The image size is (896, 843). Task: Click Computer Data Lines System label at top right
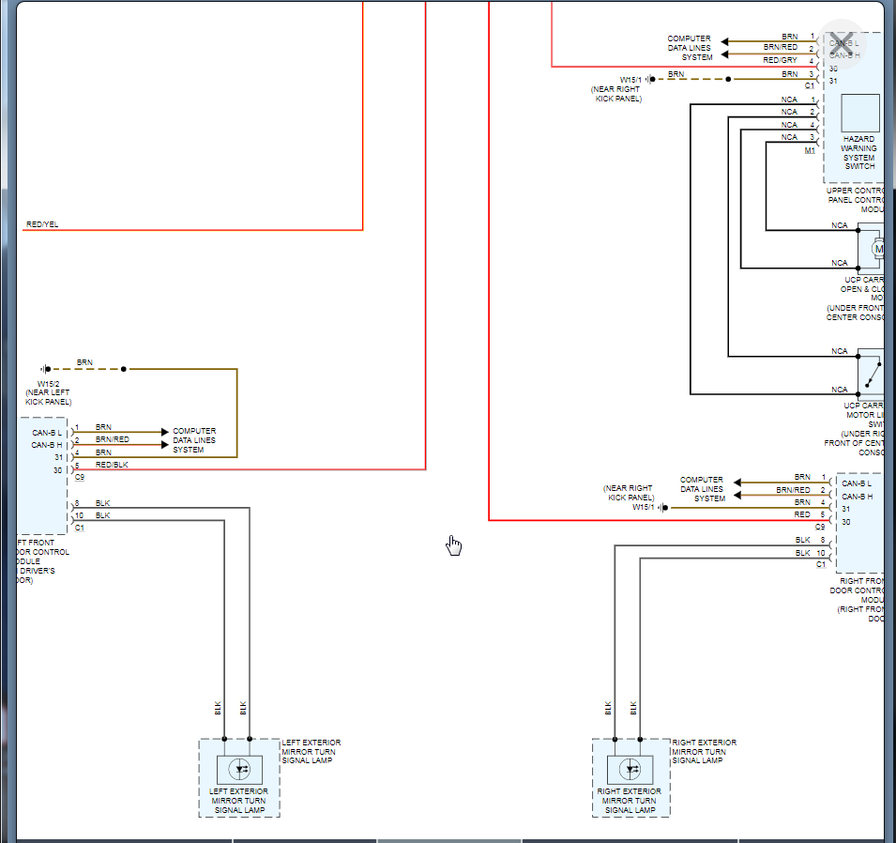690,48
